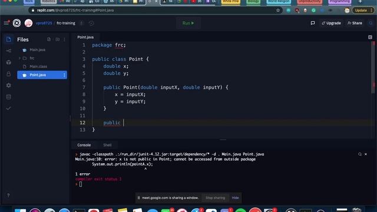Click the 'x = inputX;' line
The width and height of the screenshot is (377, 212).
click(x=130, y=94)
